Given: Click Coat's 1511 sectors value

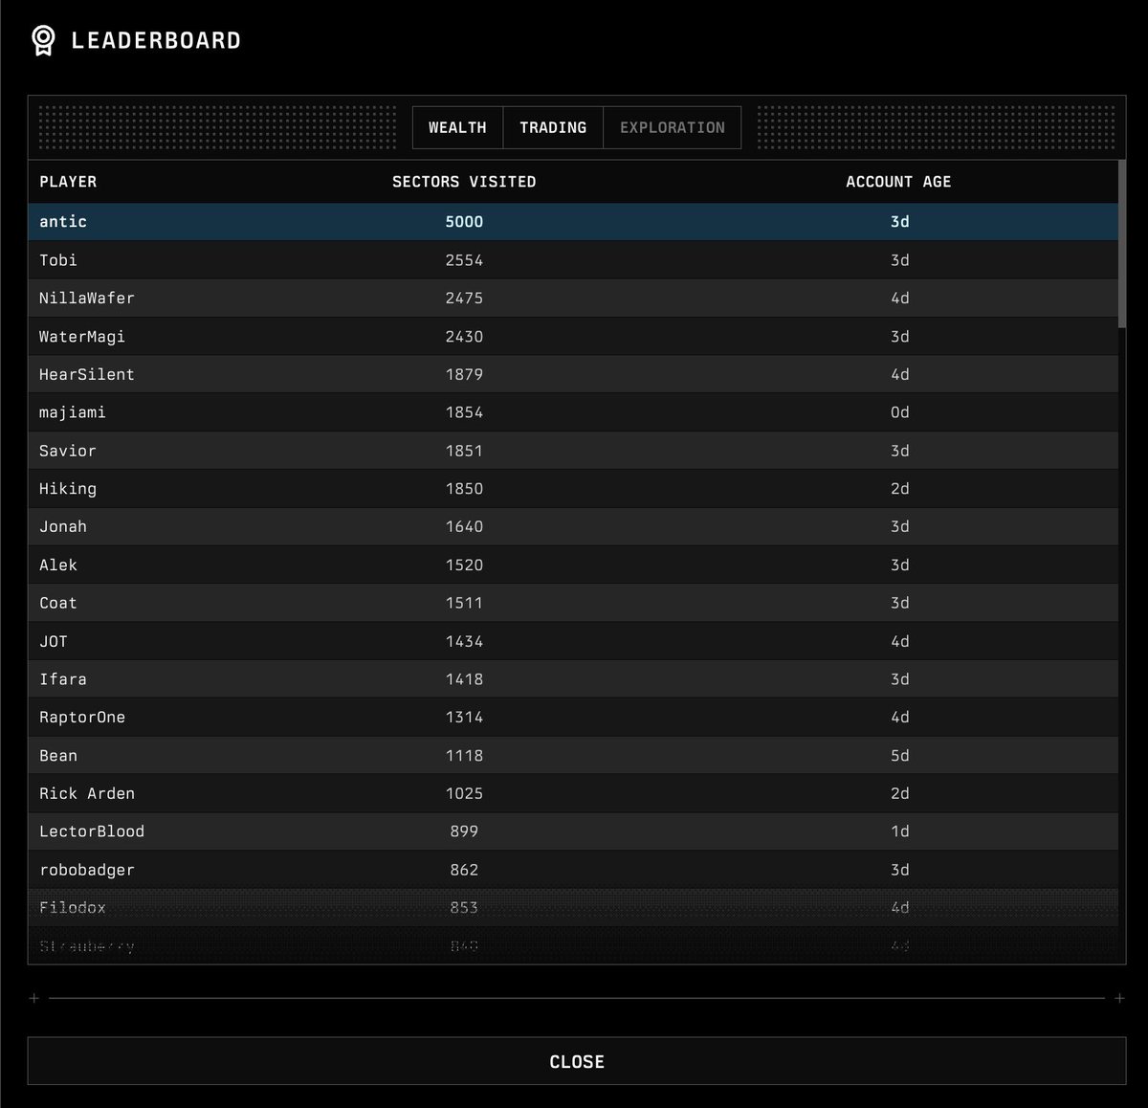Looking at the screenshot, I should click(464, 603).
